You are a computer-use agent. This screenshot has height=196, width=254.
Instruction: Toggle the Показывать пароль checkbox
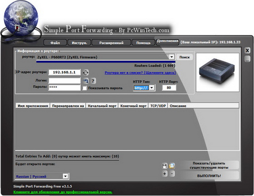click(84, 88)
